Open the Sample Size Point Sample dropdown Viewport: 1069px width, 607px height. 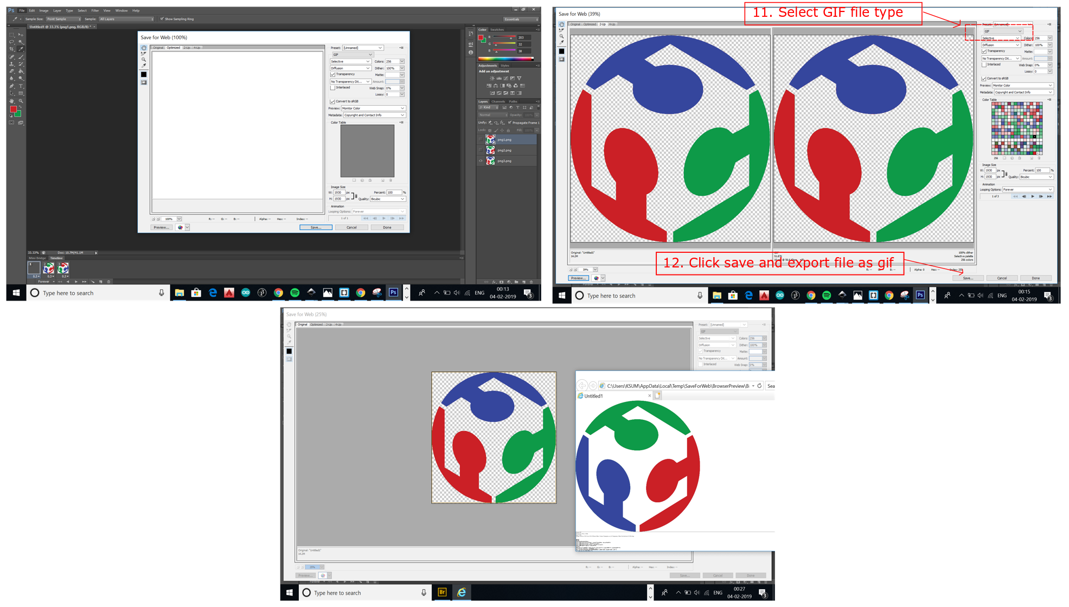coord(63,19)
